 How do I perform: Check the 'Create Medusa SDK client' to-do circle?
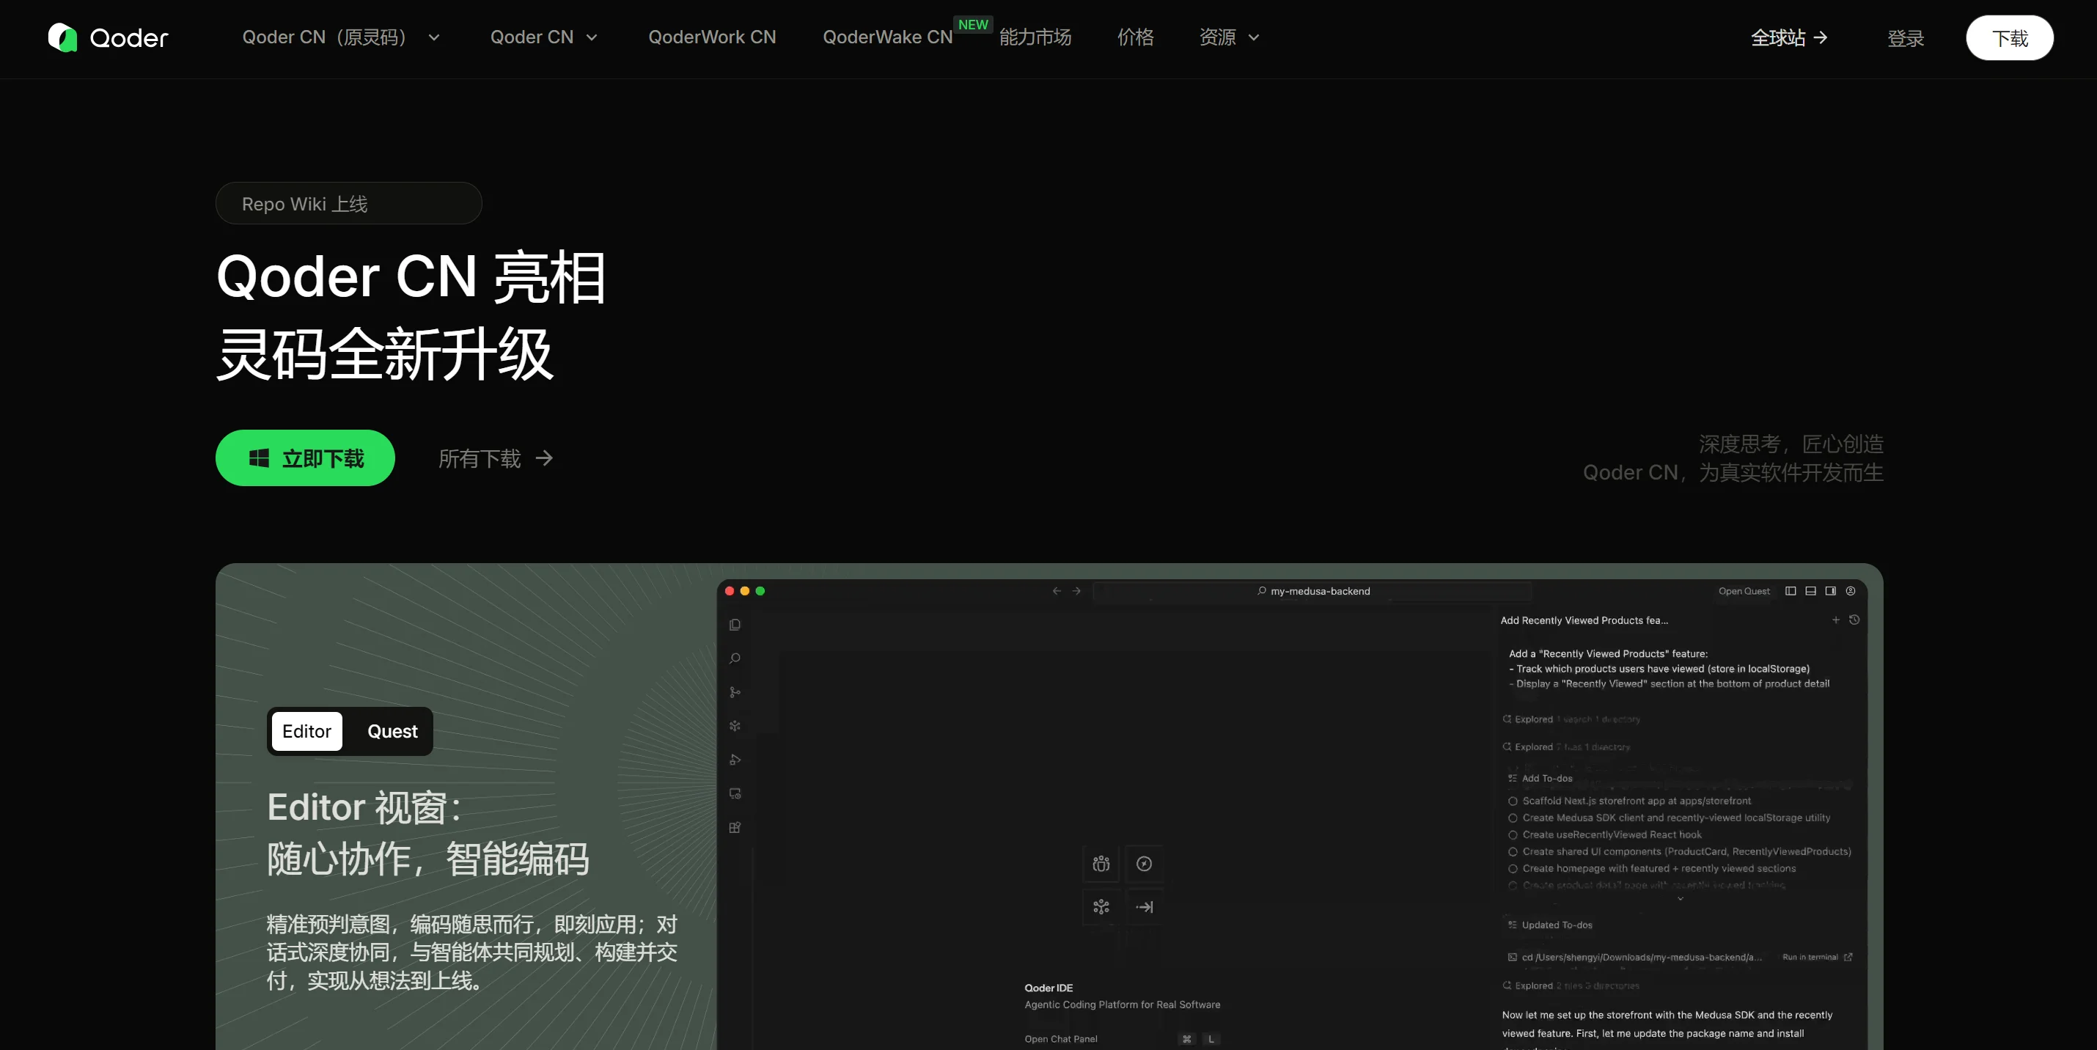click(1513, 818)
